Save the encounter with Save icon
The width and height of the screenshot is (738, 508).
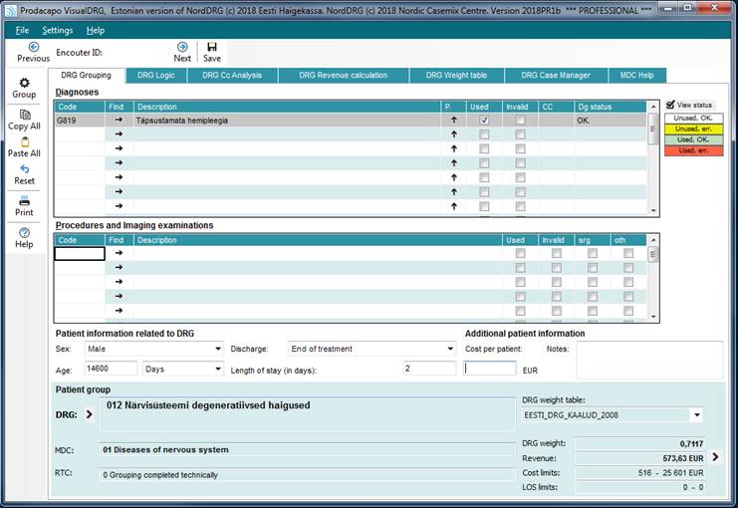click(x=212, y=47)
